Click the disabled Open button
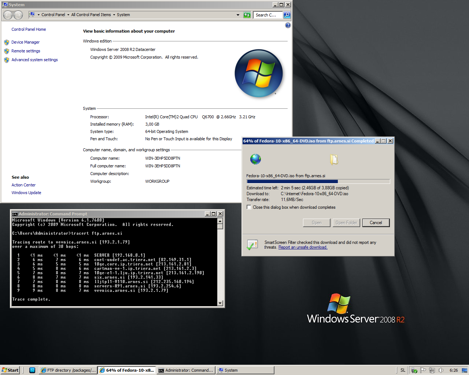Screen dimensions: 469x375 (317, 223)
